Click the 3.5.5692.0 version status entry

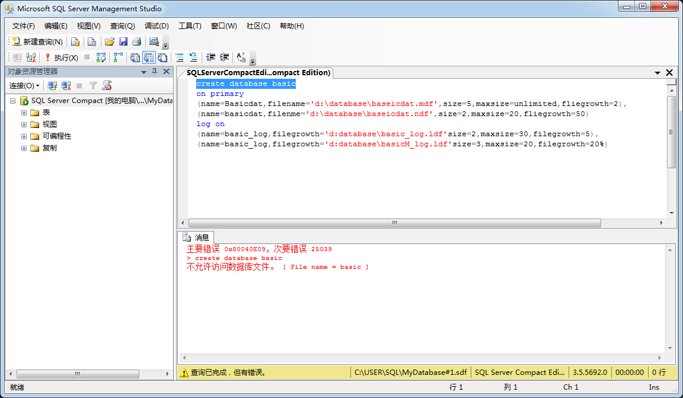pos(590,373)
